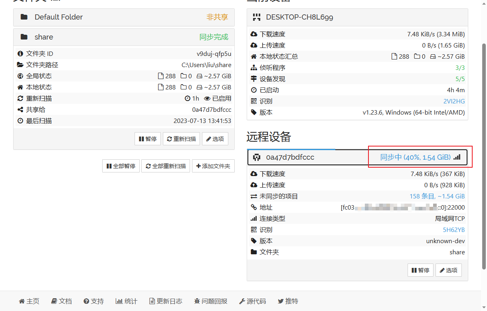This screenshot has width=487, height=311.
Task: Click the 同步中 40% sync progress indicator
Action: click(416, 157)
